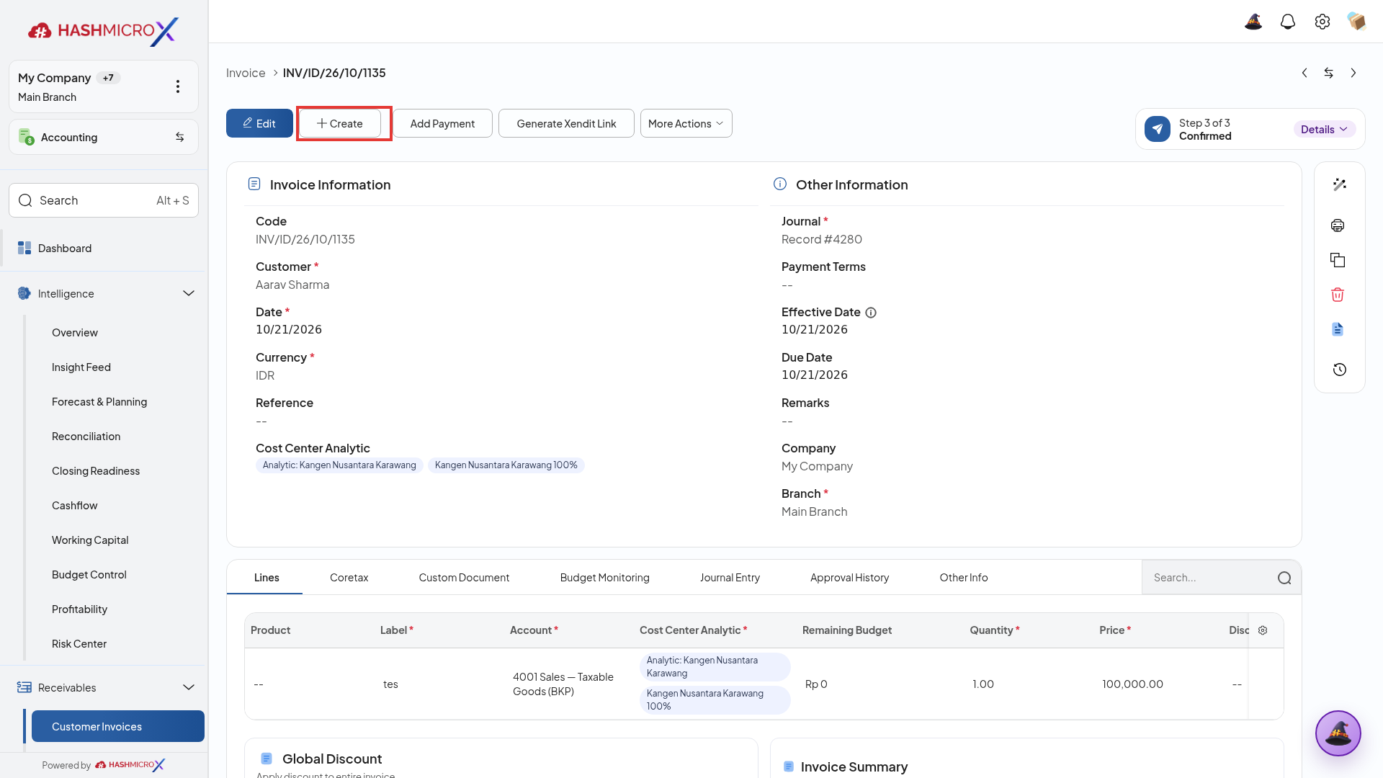Delete invoice with red trash icon

pos(1338,295)
